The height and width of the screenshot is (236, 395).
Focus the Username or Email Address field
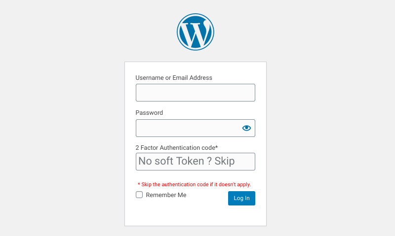point(195,93)
